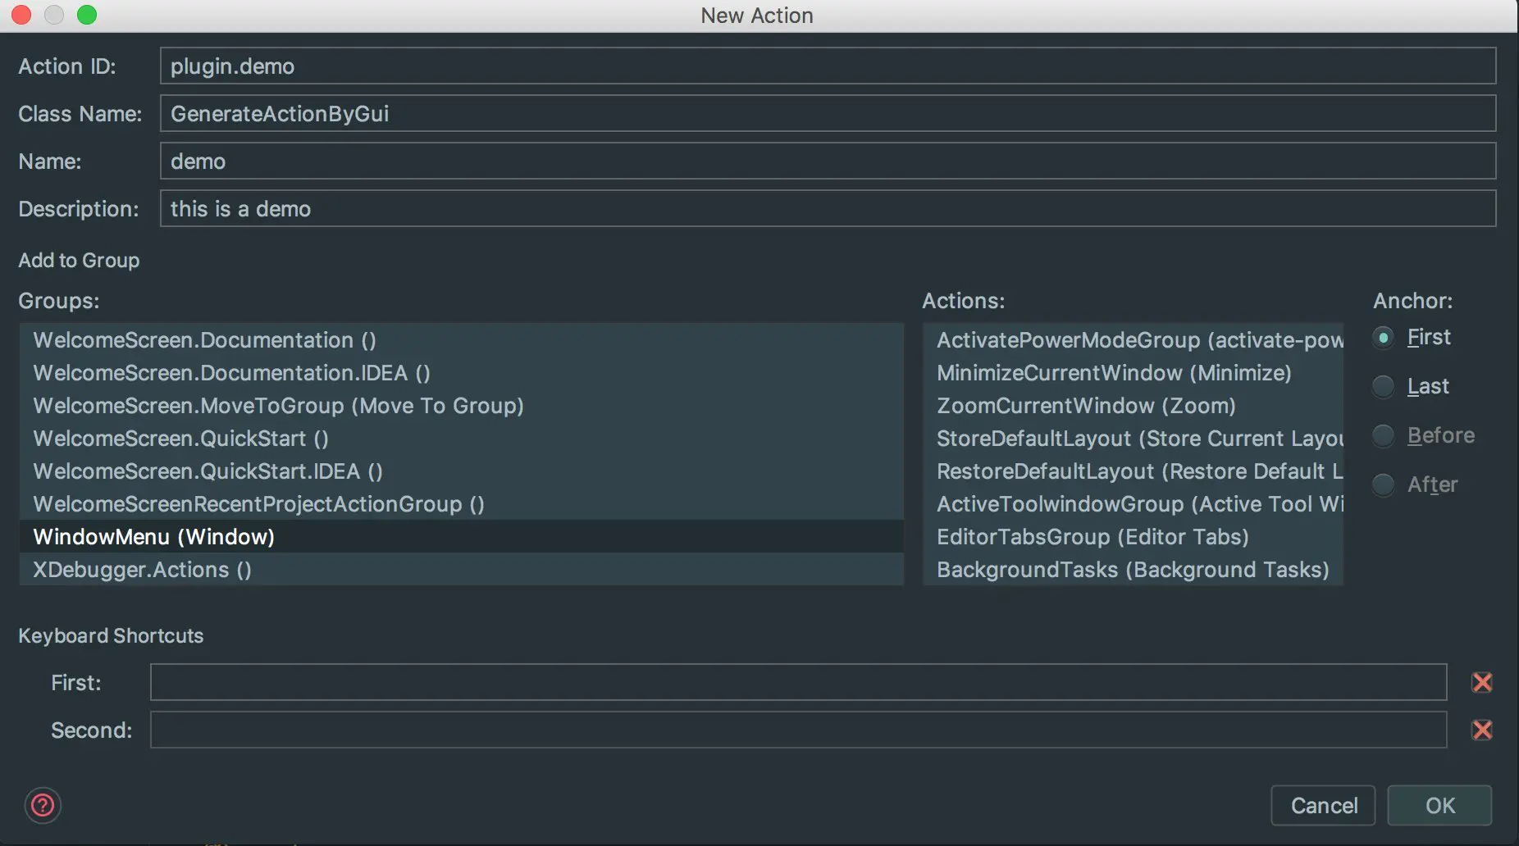Click the Description text field
1519x846 pixels.
827,208
